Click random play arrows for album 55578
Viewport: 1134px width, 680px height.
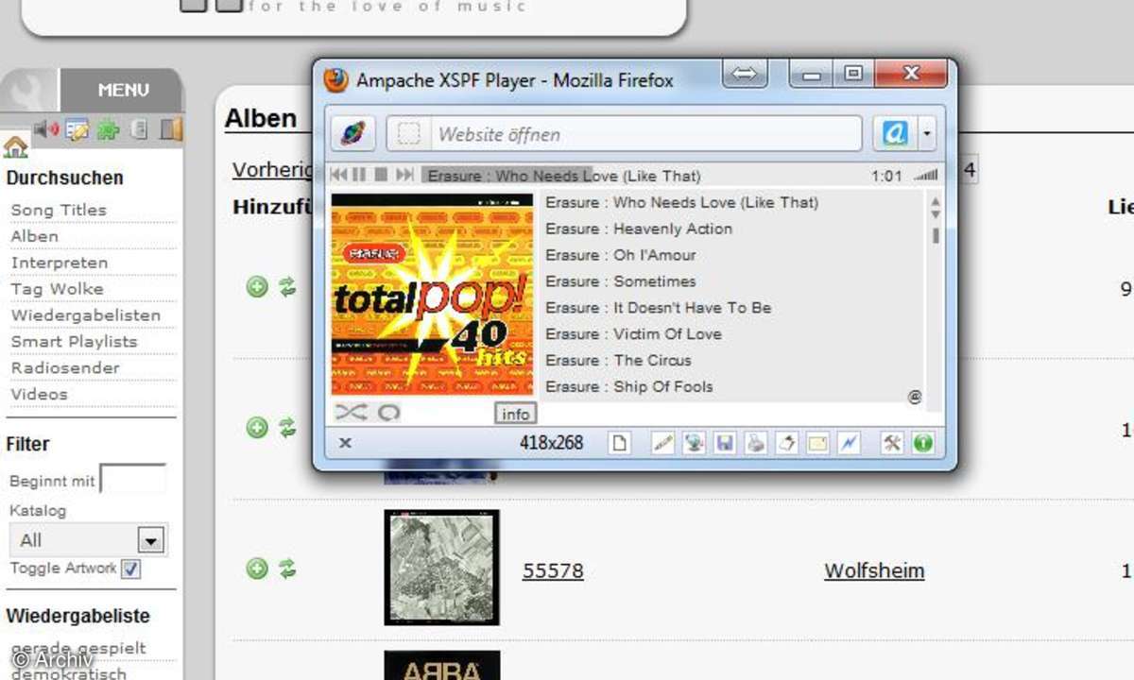coord(287,569)
